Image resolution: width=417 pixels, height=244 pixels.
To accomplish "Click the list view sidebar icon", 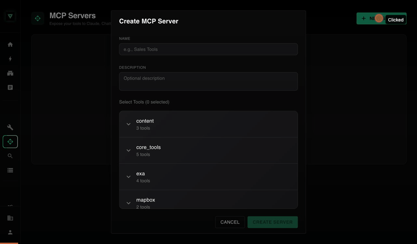I will (10, 170).
